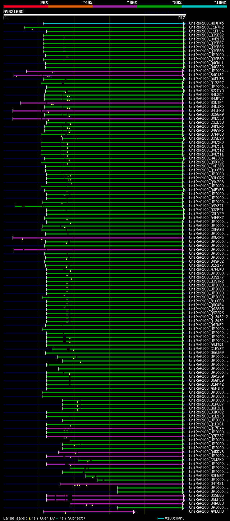The width and height of the screenshot is (230, 521).
Task: Click UniRef100_B3NTP4 label
Action: [x=206, y=102]
